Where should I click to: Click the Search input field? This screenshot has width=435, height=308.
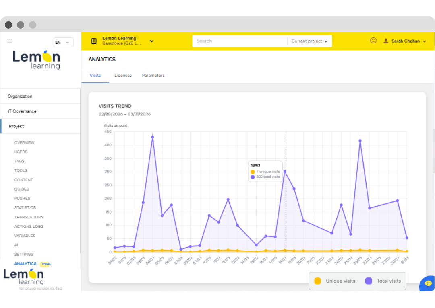click(240, 41)
